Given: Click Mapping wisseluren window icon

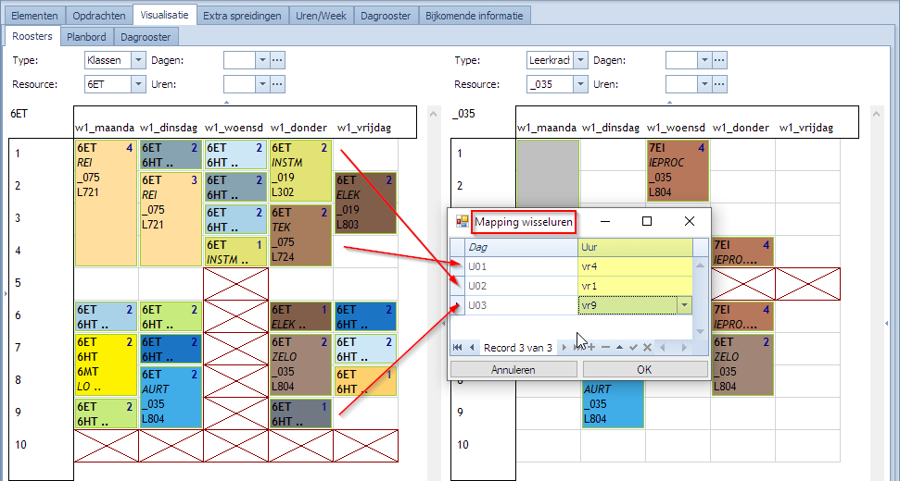Looking at the screenshot, I should click(x=463, y=222).
